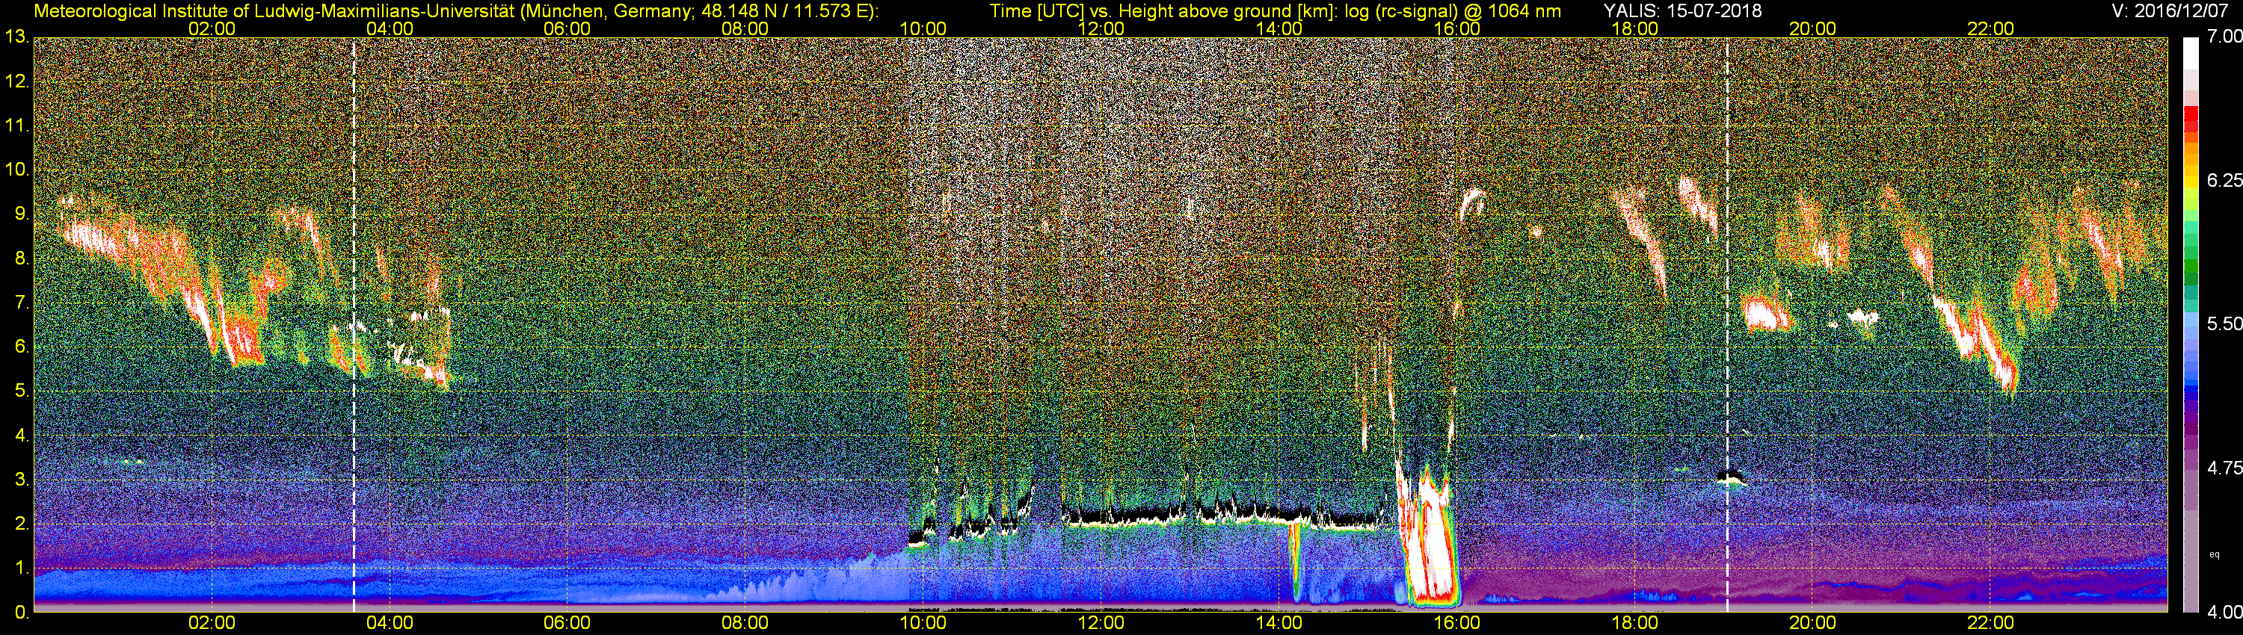The image size is (2243, 635).
Task: Click the colorbar value '4.00'
Action: click(2225, 613)
